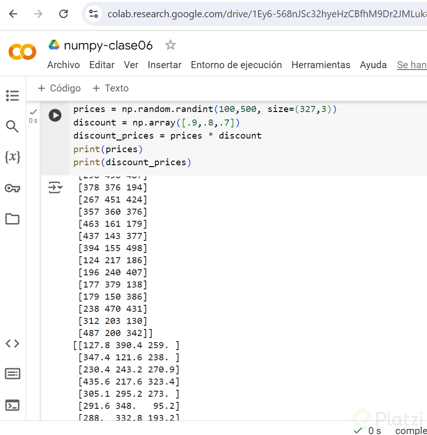Click the code line 'print(prices)'
This screenshot has height=435, width=427.
pos(108,149)
